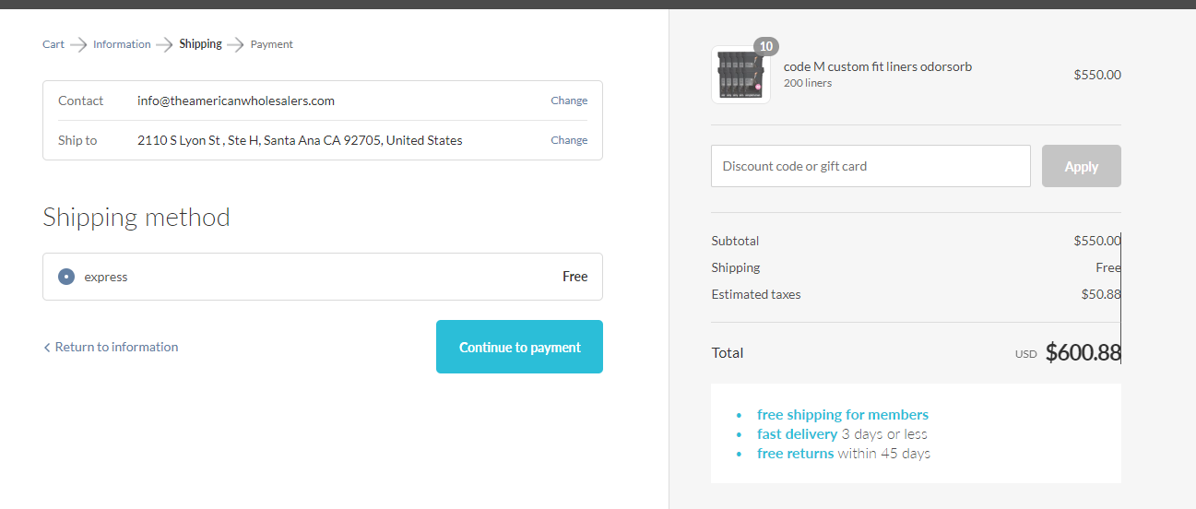Continue to payment
Viewport: 1196px width, 509px height.
tap(519, 347)
